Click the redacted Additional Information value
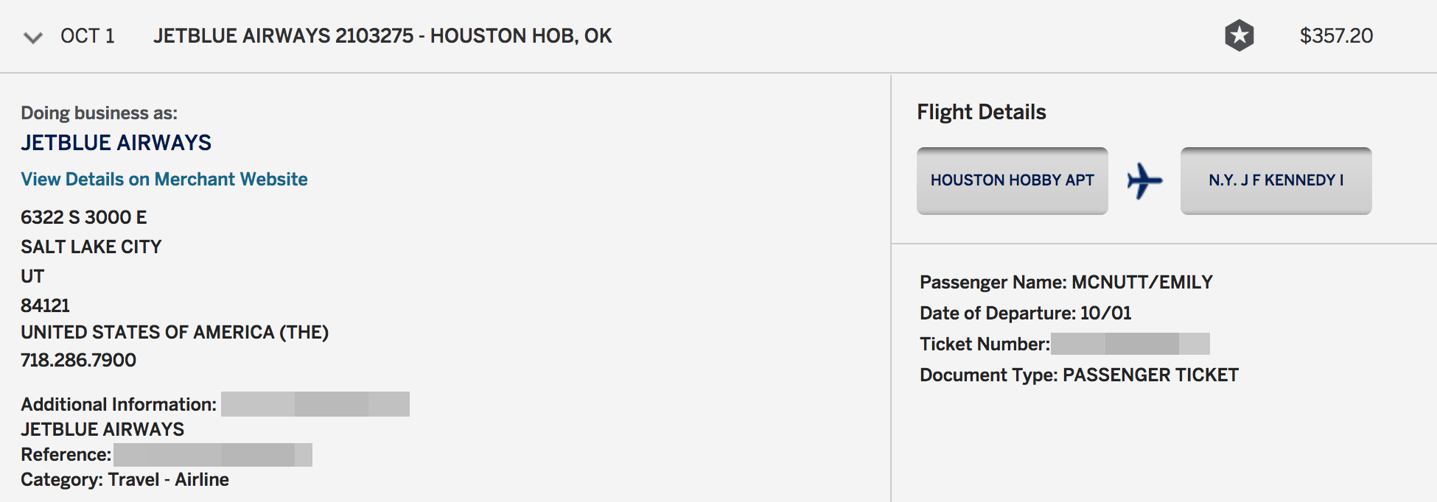1437x502 pixels. click(x=315, y=404)
